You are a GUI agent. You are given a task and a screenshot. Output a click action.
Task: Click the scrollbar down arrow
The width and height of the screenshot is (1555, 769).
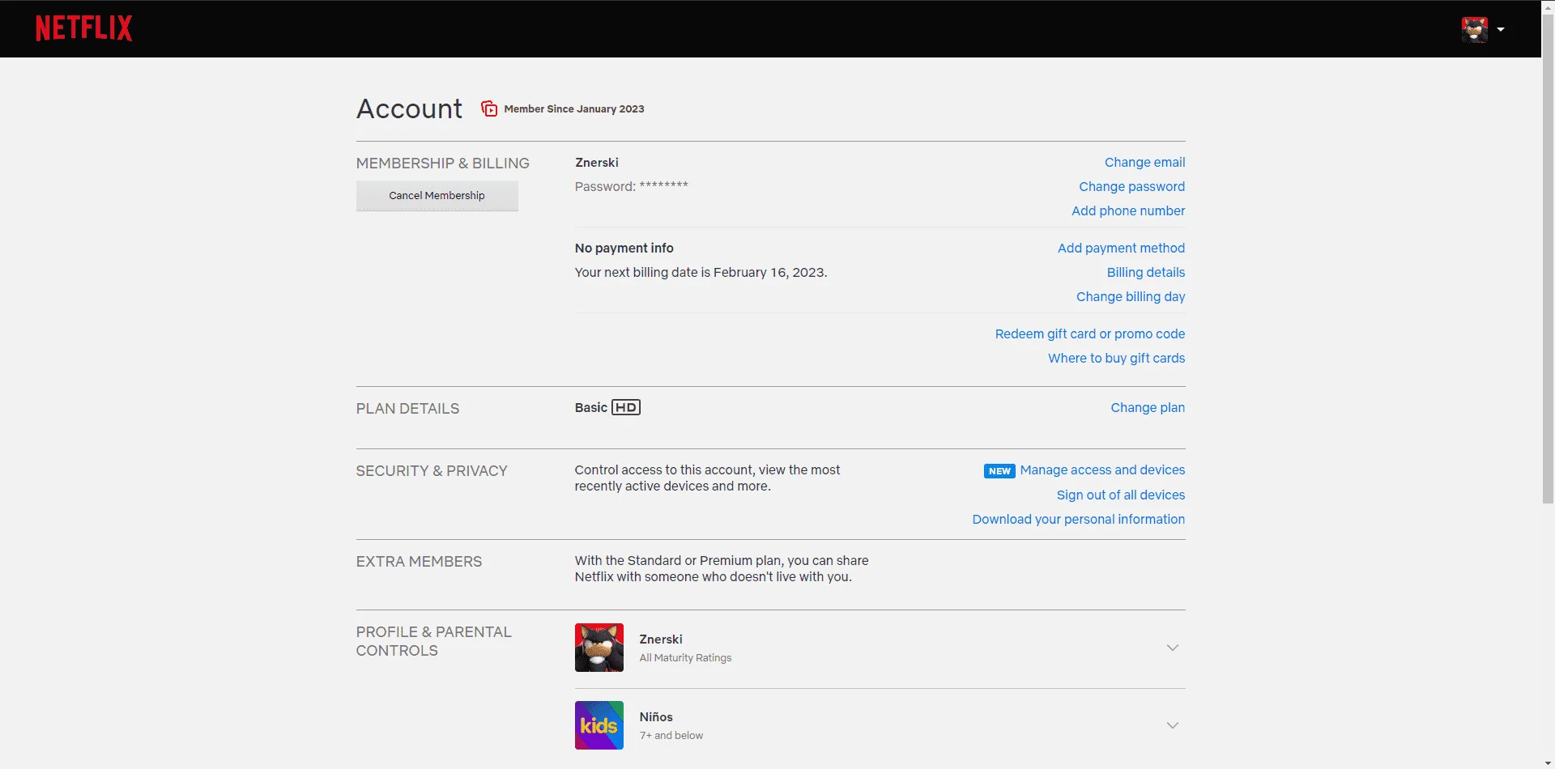1548,763
